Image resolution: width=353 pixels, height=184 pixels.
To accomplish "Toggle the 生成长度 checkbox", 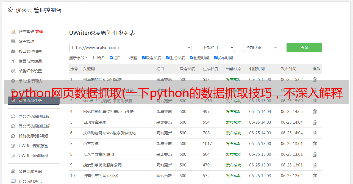I will coord(168,58).
